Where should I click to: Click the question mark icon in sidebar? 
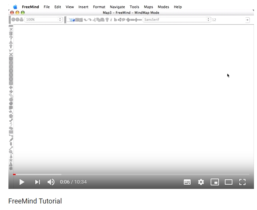click(x=11, y=38)
